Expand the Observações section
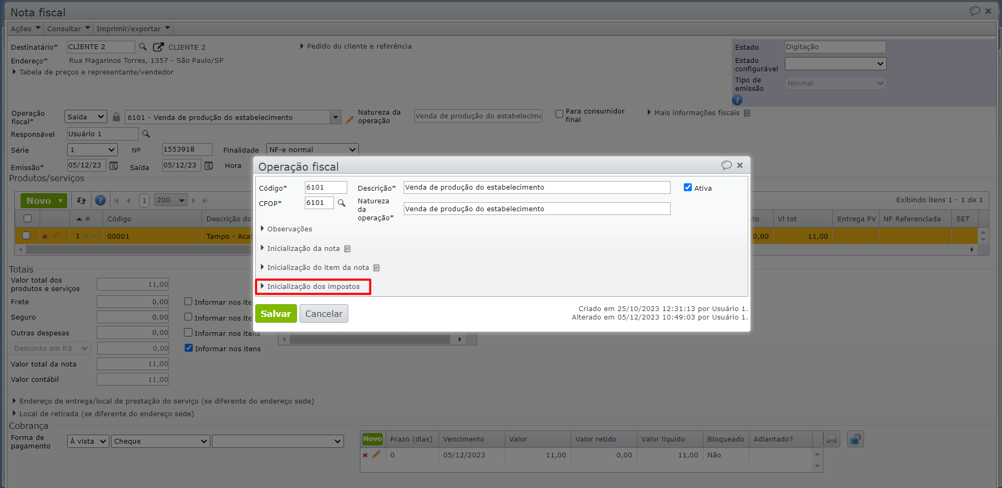The height and width of the screenshot is (488, 1002). click(286, 229)
